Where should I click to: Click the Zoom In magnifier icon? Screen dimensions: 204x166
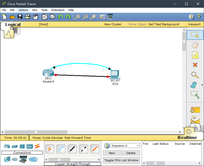[77, 17]
